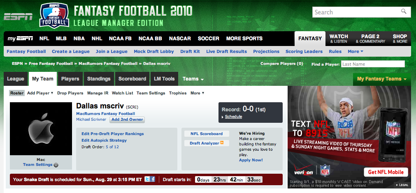Click Compare Players (0)

click(x=281, y=64)
